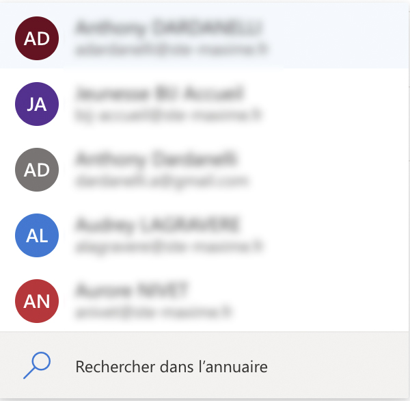The width and height of the screenshot is (410, 401).
Task: Click the red AN avatar circle
Action: [37, 301]
